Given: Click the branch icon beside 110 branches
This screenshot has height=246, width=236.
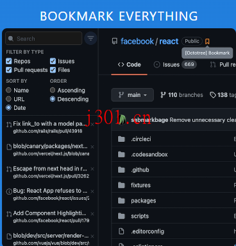Looking at the screenshot, I should point(163,95).
